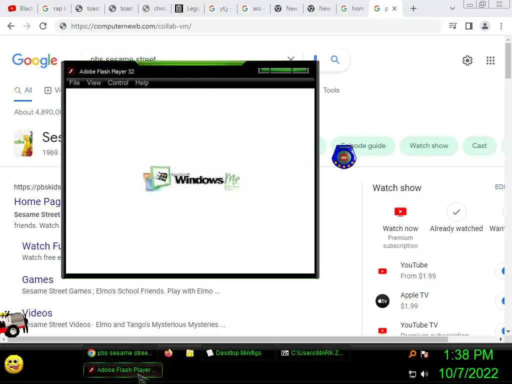The height and width of the screenshot is (384, 512).
Task: Open the new tab with plus button
Action: pyautogui.click(x=413, y=8)
